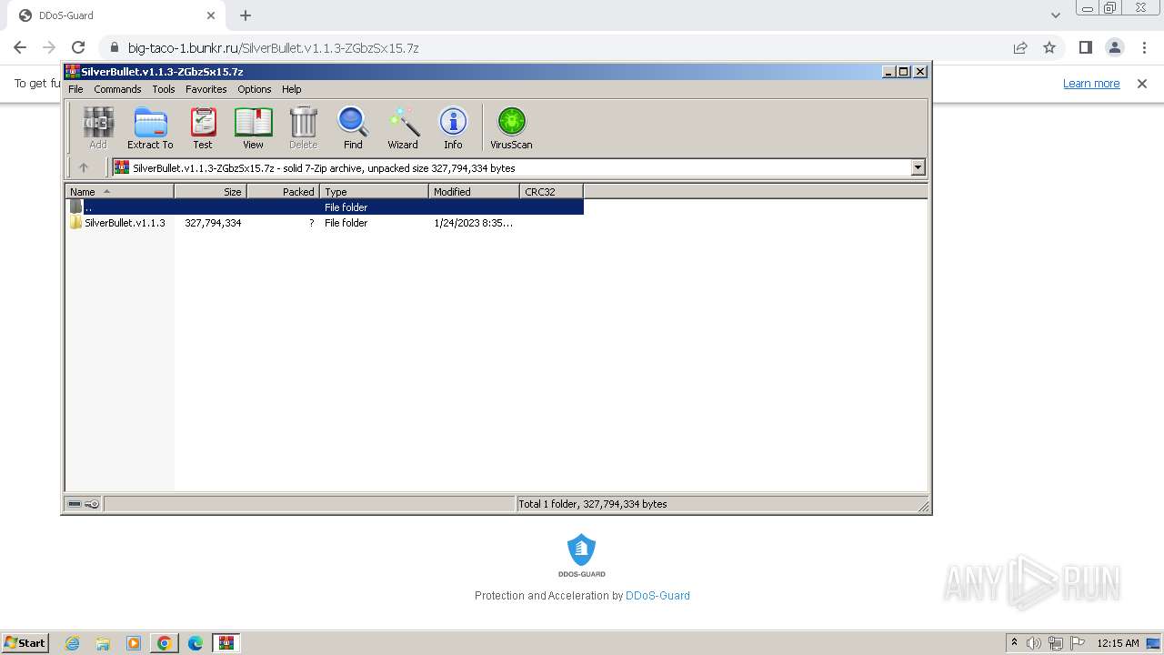Reload the Chrome page
The height and width of the screenshot is (655, 1164).
[78, 47]
